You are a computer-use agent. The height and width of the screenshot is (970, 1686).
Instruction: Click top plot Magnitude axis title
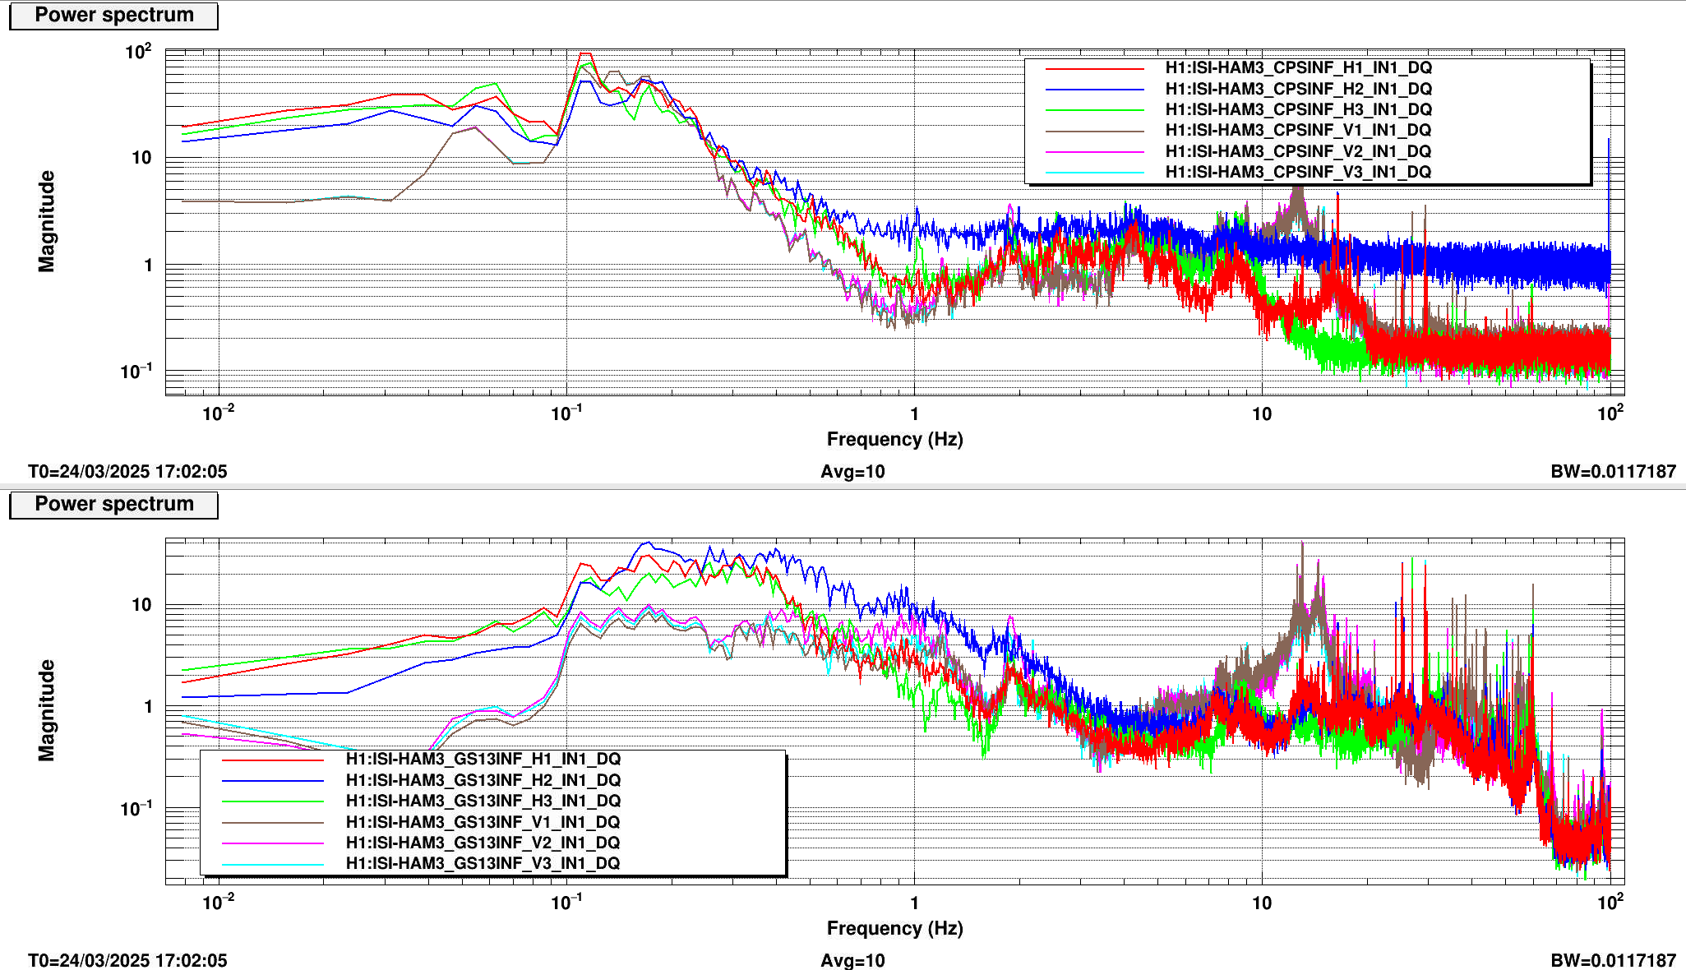tap(47, 221)
